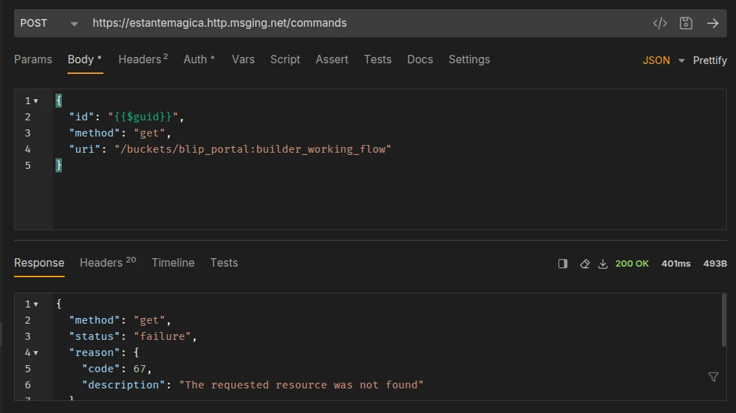Toggle the response pane layout icon

click(x=562, y=264)
